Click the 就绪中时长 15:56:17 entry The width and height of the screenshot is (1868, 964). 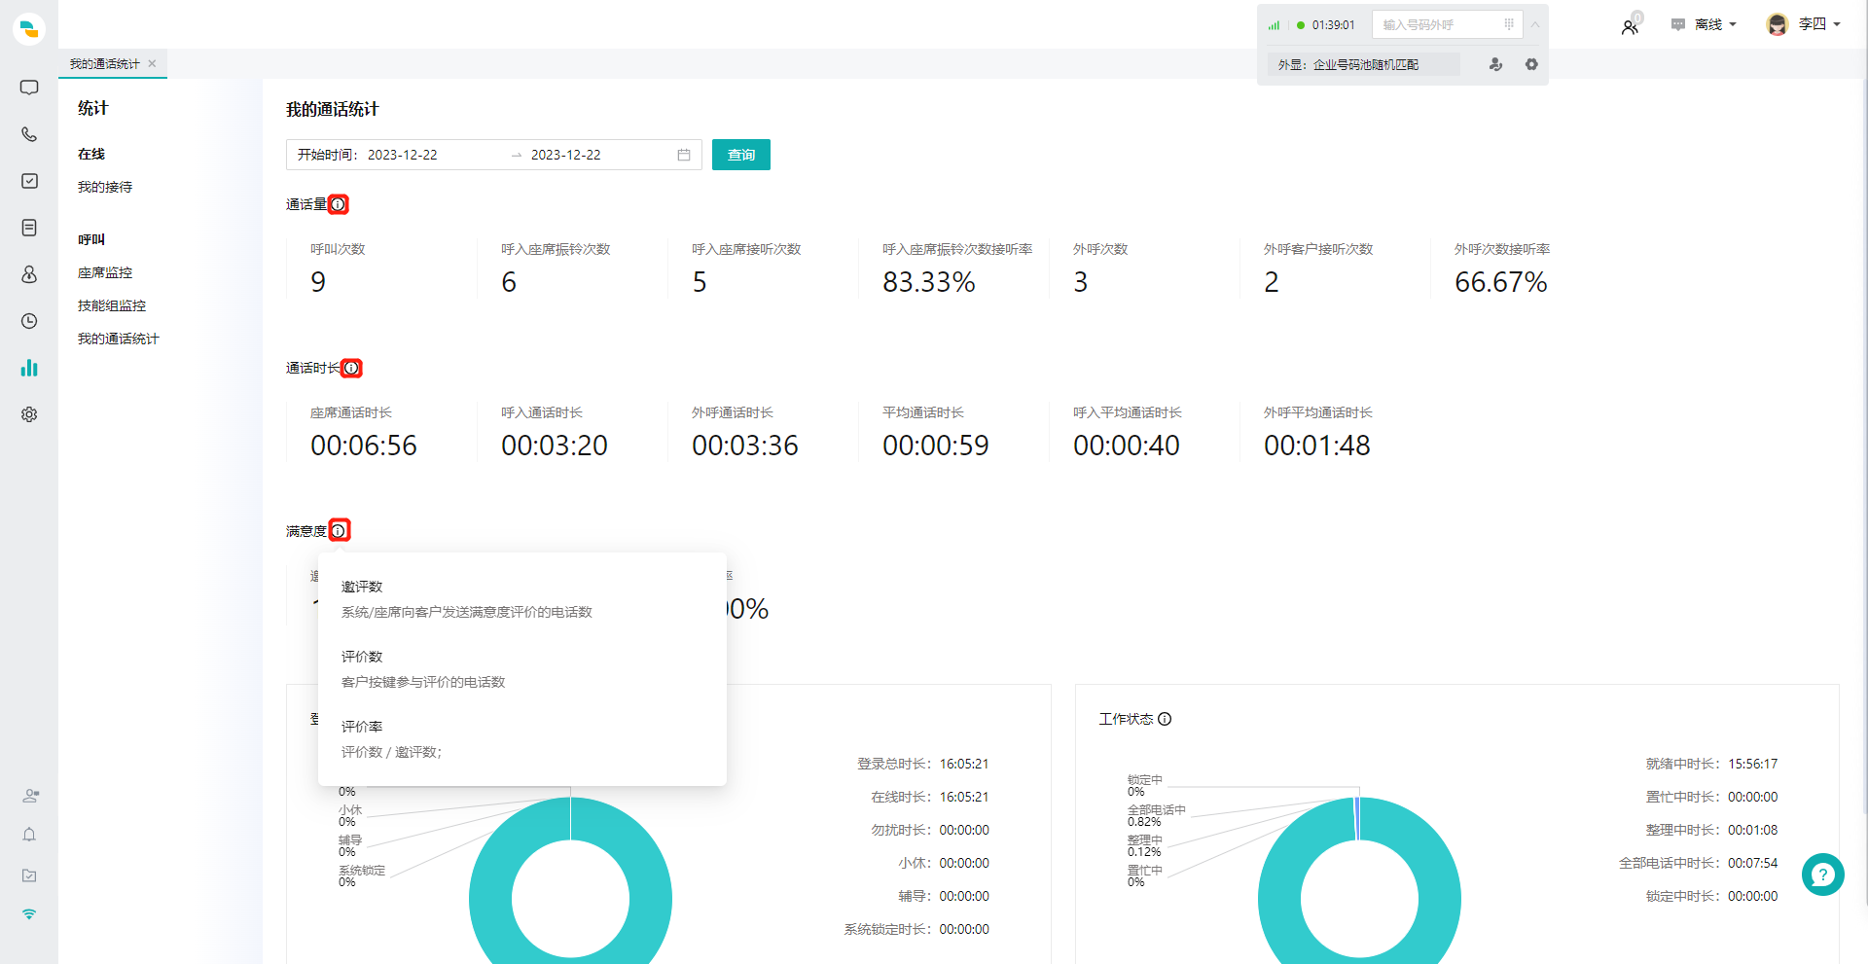1711,764
